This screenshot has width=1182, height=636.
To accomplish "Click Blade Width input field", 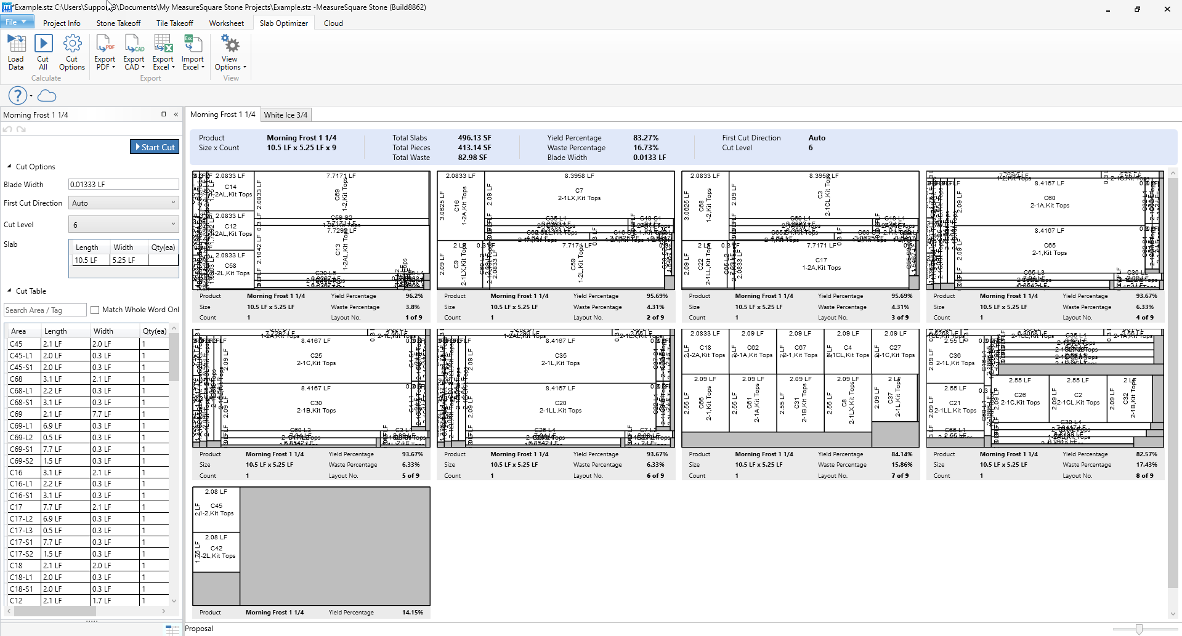I will pyautogui.click(x=123, y=184).
